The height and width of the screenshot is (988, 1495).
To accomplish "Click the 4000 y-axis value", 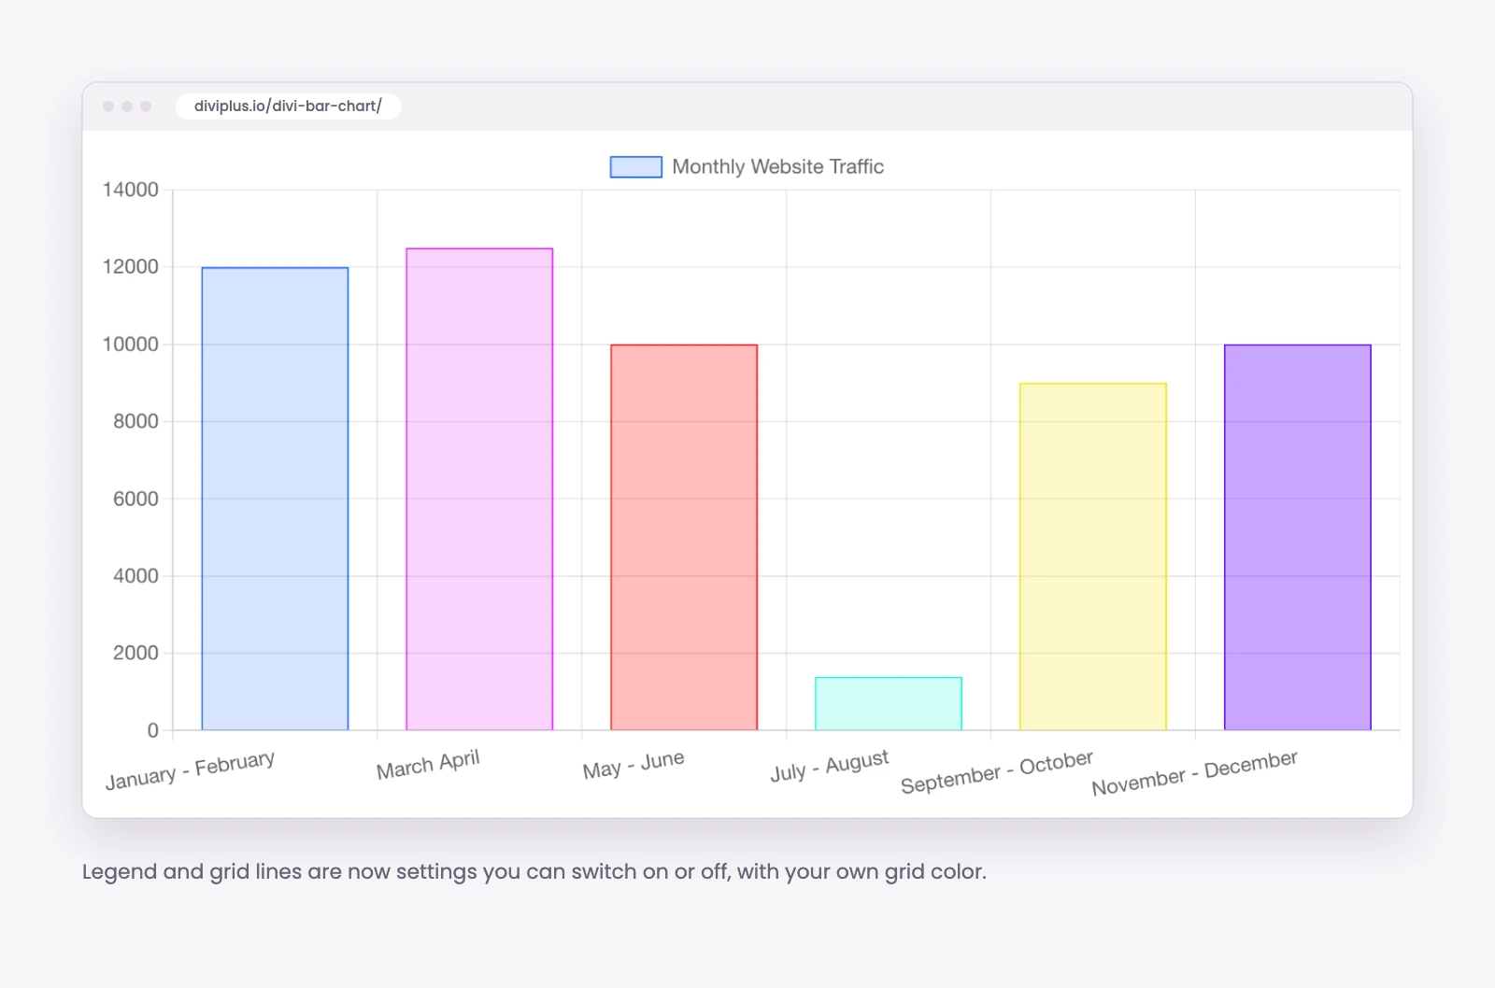I will click(136, 576).
